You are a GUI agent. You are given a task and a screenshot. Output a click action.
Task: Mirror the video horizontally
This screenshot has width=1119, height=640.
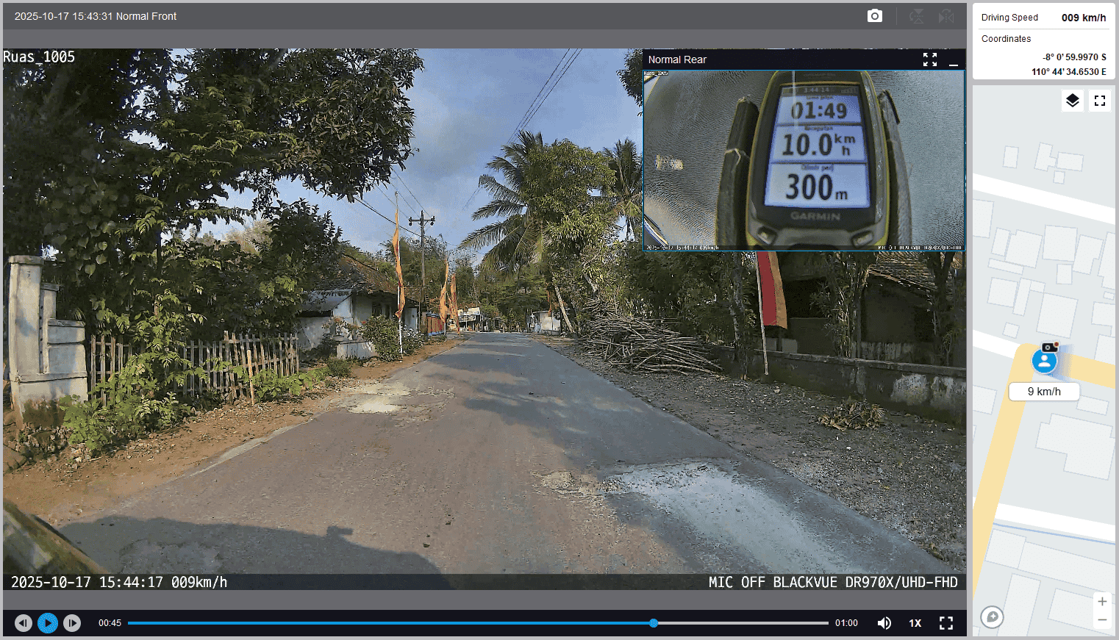(946, 16)
